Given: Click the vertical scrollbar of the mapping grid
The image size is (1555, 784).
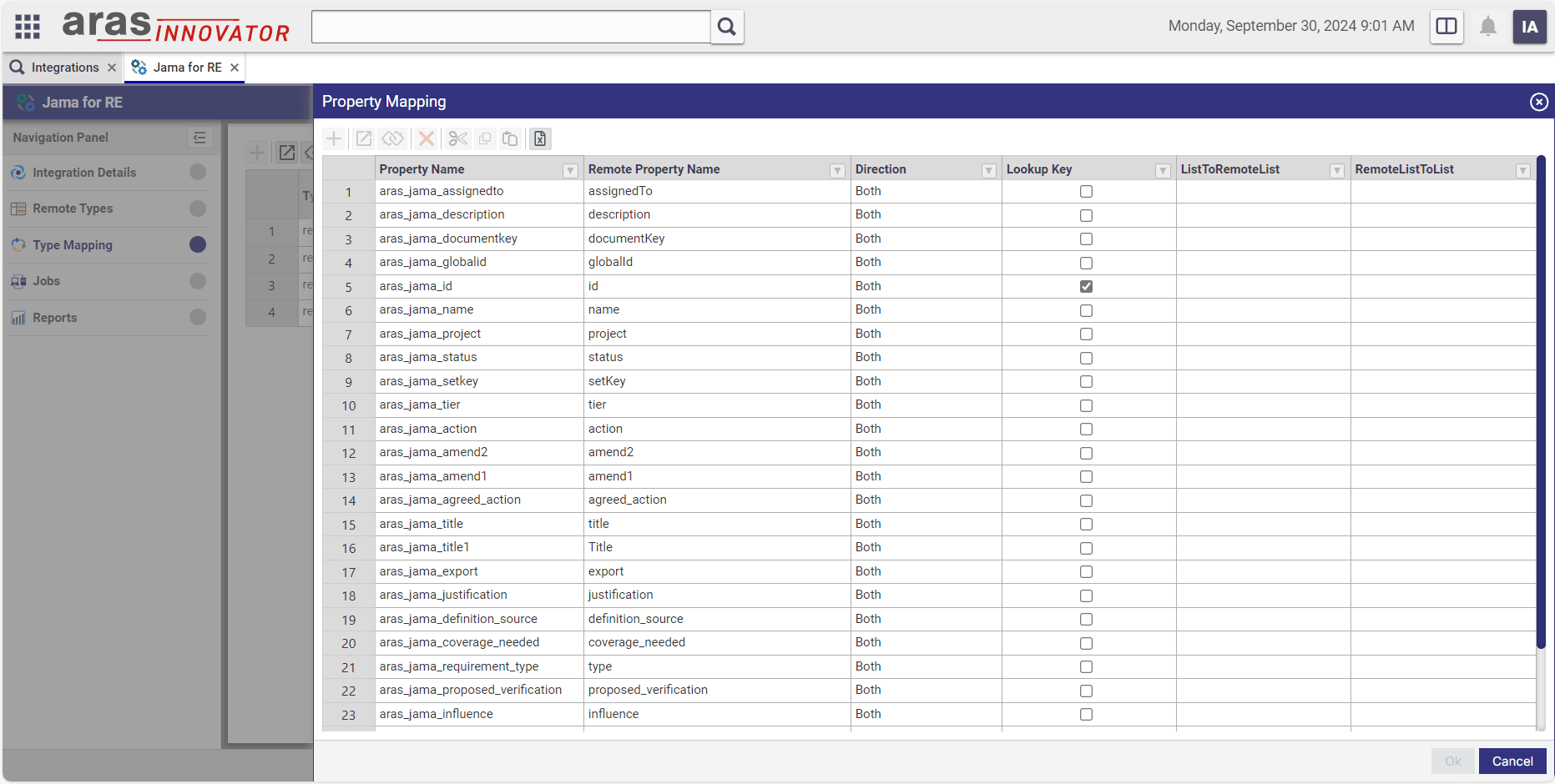Looking at the screenshot, I should click(x=1541, y=401).
